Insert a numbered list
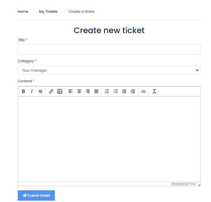This screenshot has width=211, height=202. (107, 91)
